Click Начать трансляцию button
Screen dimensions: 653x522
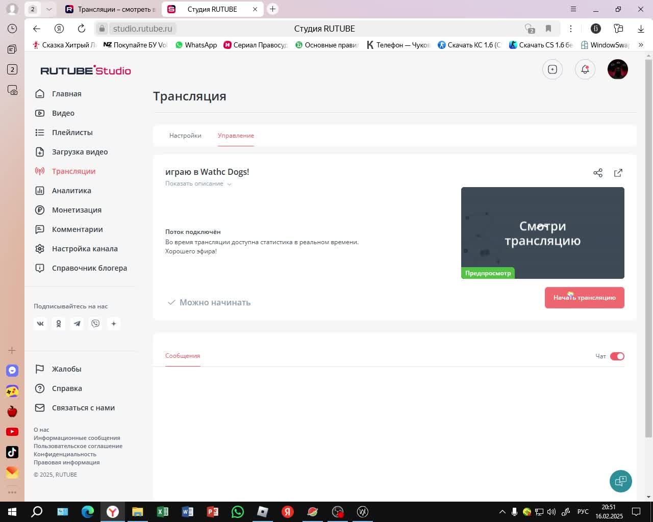(x=585, y=298)
